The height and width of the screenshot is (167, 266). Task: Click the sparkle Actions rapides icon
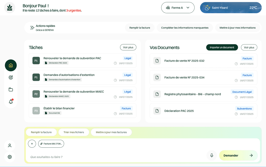point(32,28)
